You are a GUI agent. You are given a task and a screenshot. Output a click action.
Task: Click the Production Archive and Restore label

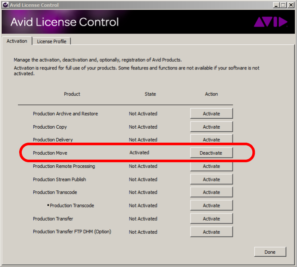point(65,114)
